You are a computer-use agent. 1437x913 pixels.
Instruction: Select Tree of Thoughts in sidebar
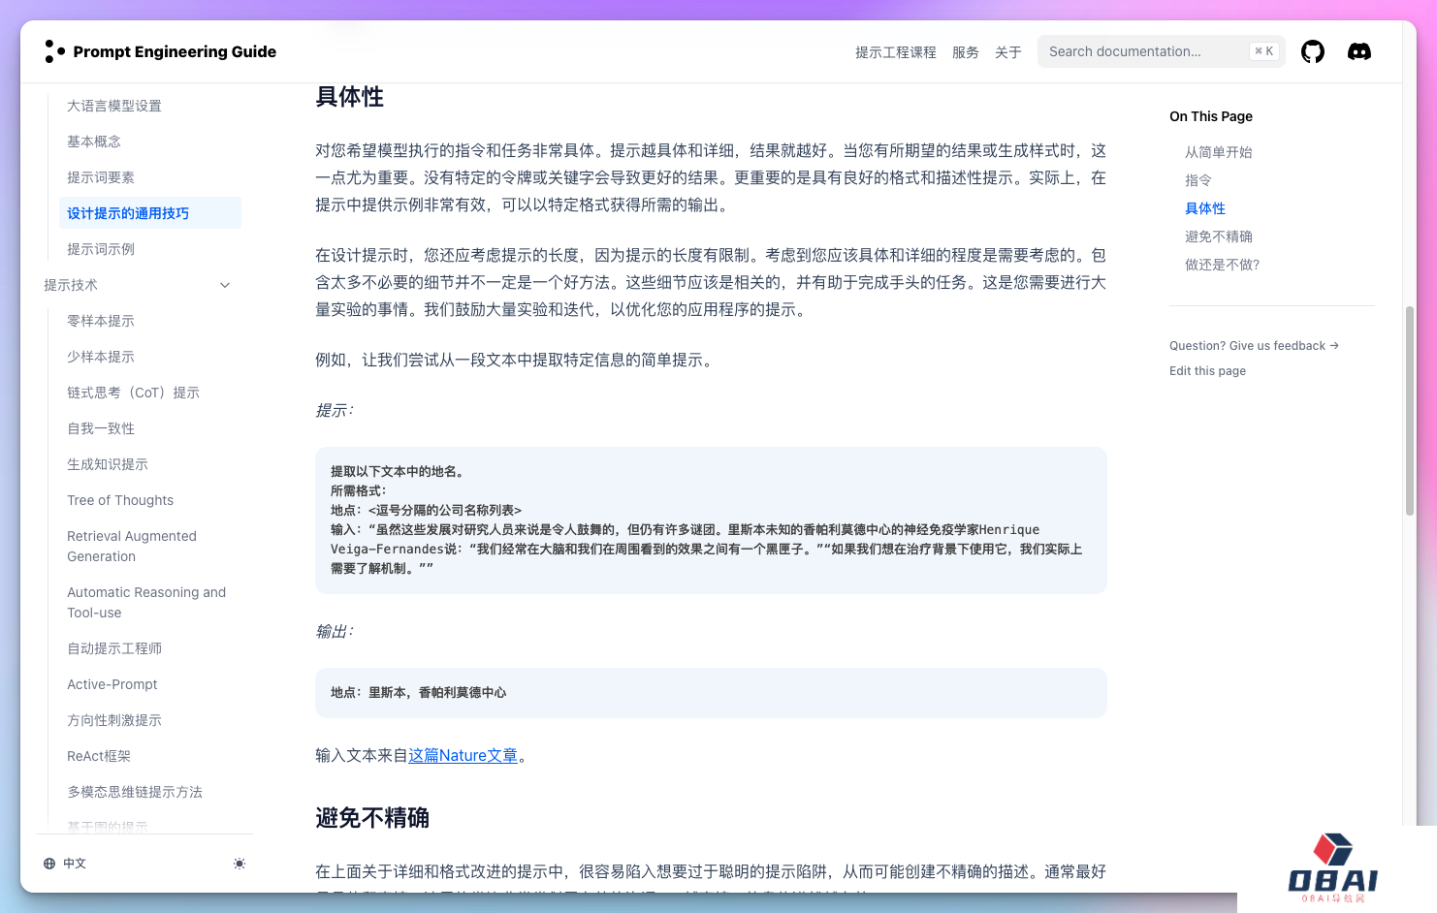pyautogui.click(x=120, y=500)
